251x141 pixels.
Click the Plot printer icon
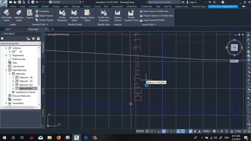33,2
